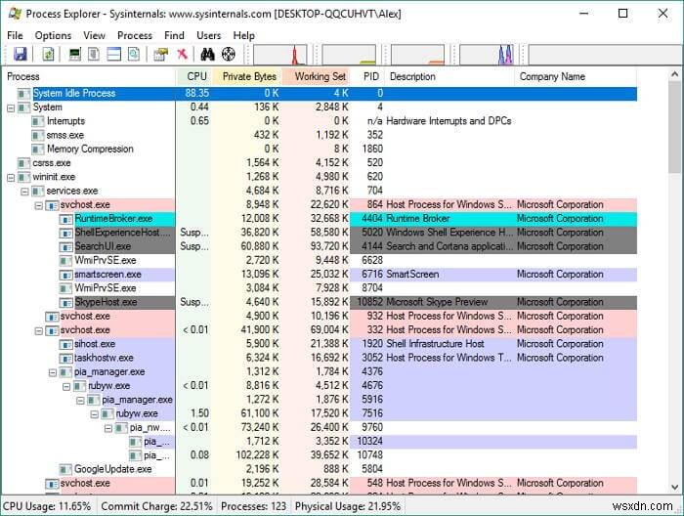The width and height of the screenshot is (684, 516).
Task: Click the Refresh Now toolbar icon
Action: point(48,54)
